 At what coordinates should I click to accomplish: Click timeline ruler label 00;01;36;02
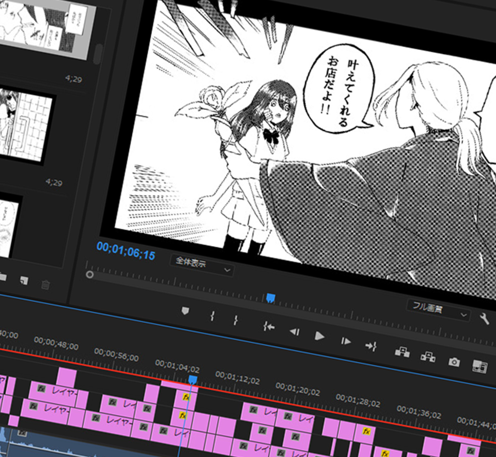click(x=419, y=412)
